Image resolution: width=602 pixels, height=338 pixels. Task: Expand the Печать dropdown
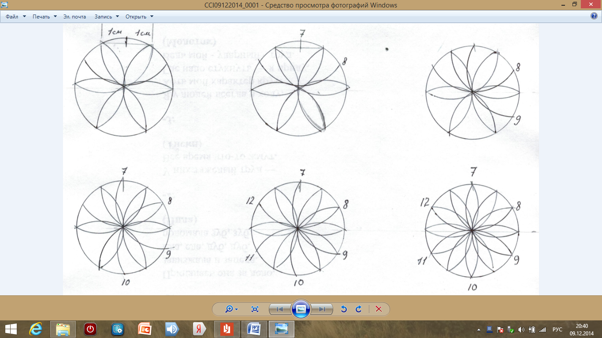coord(45,17)
